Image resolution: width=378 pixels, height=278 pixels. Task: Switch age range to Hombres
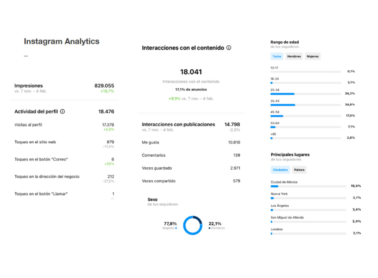294,56
